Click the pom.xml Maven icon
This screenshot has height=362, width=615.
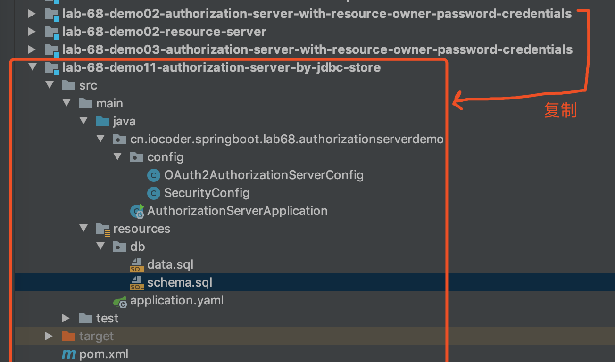point(69,354)
